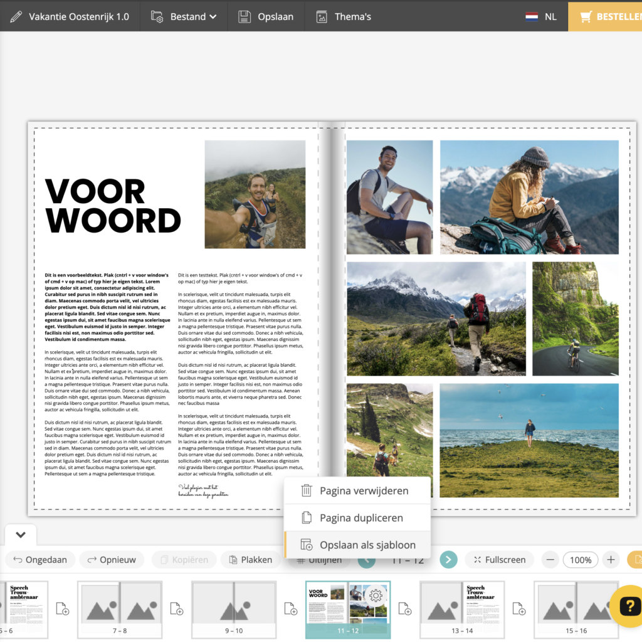Click the Ongedaan undo button
642x642 pixels.
tap(40, 560)
